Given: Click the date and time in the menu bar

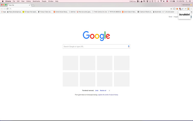Looking at the screenshot, I should 180,1.
